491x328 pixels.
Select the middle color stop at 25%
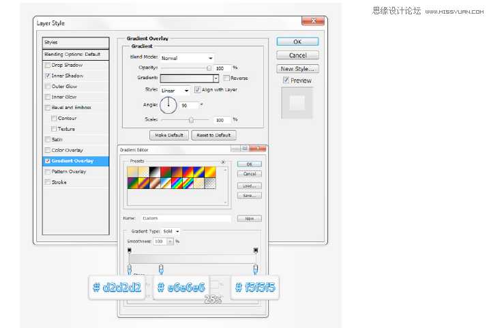[161, 268]
